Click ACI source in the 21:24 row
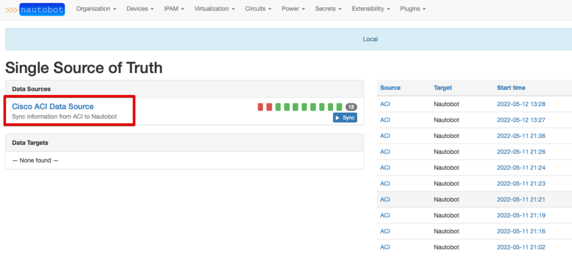This screenshot has height=263, width=572. pos(385,168)
